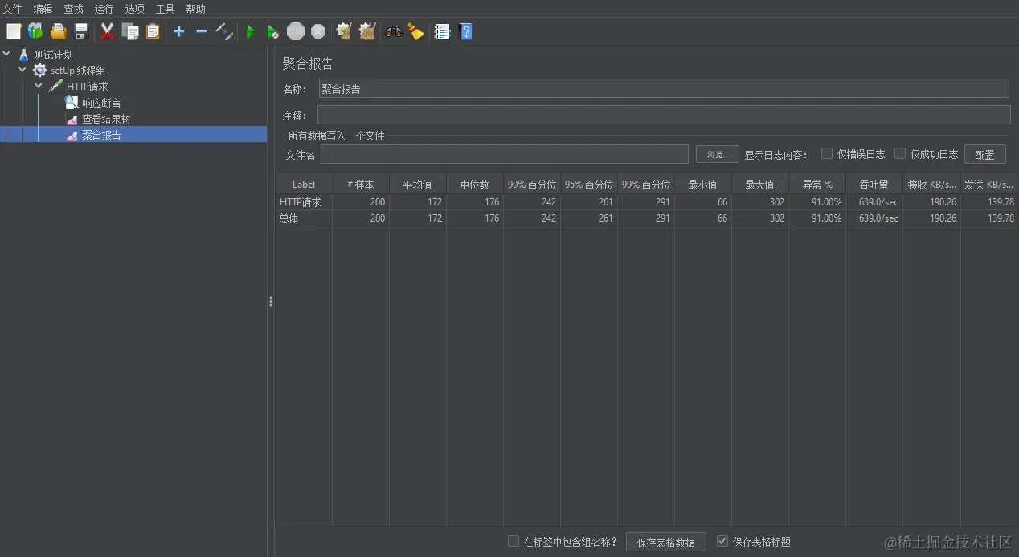Click the 异常 % column header
Screen dimensions: 1019x557
click(817, 185)
